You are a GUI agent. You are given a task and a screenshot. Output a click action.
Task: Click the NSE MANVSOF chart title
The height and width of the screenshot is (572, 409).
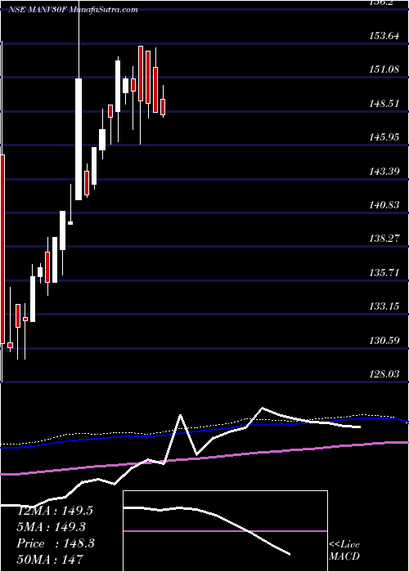coord(73,10)
